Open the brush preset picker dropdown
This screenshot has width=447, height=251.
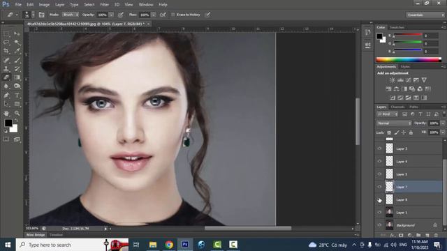pos(33,15)
